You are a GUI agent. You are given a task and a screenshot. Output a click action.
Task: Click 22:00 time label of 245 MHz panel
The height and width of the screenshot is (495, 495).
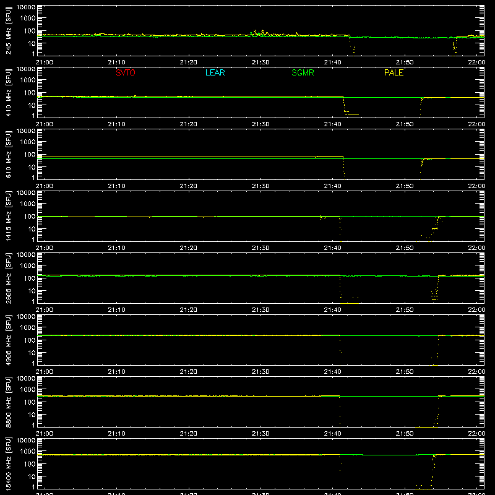click(x=476, y=62)
